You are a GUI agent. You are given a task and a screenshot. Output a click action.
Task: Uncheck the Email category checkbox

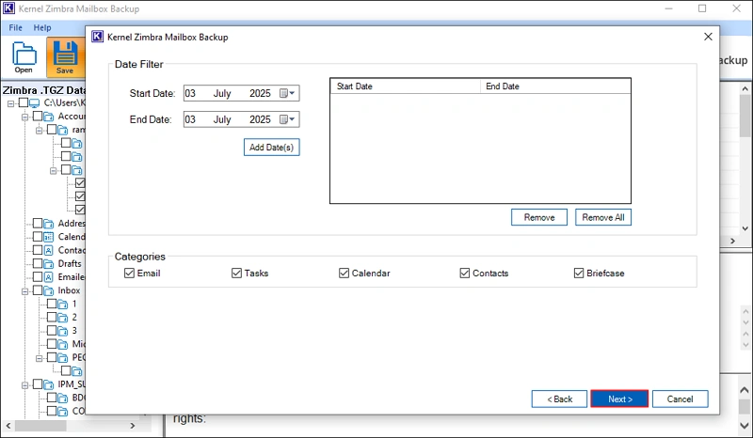(x=129, y=273)
